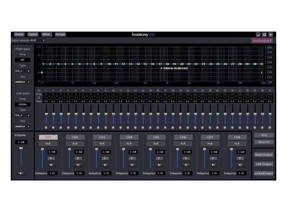Toggle the 0' phase button on CH4
The height and width of the screenshot is (212, 287).
(x=132, y=158)
